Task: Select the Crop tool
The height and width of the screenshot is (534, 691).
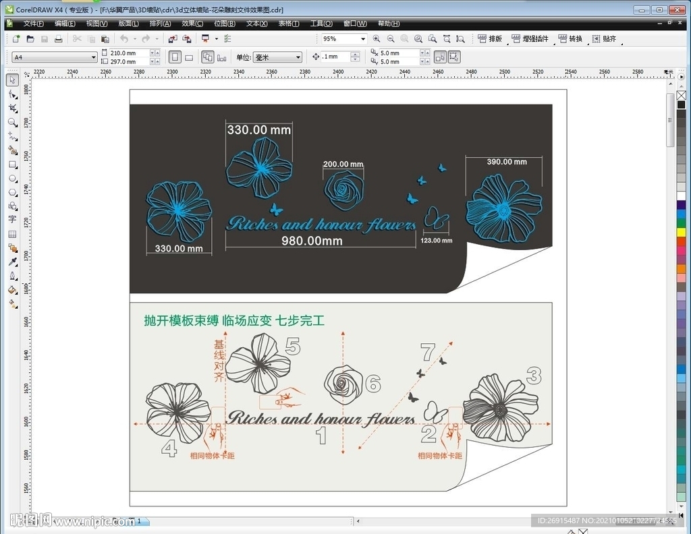Action: click(x=12, y=108)
